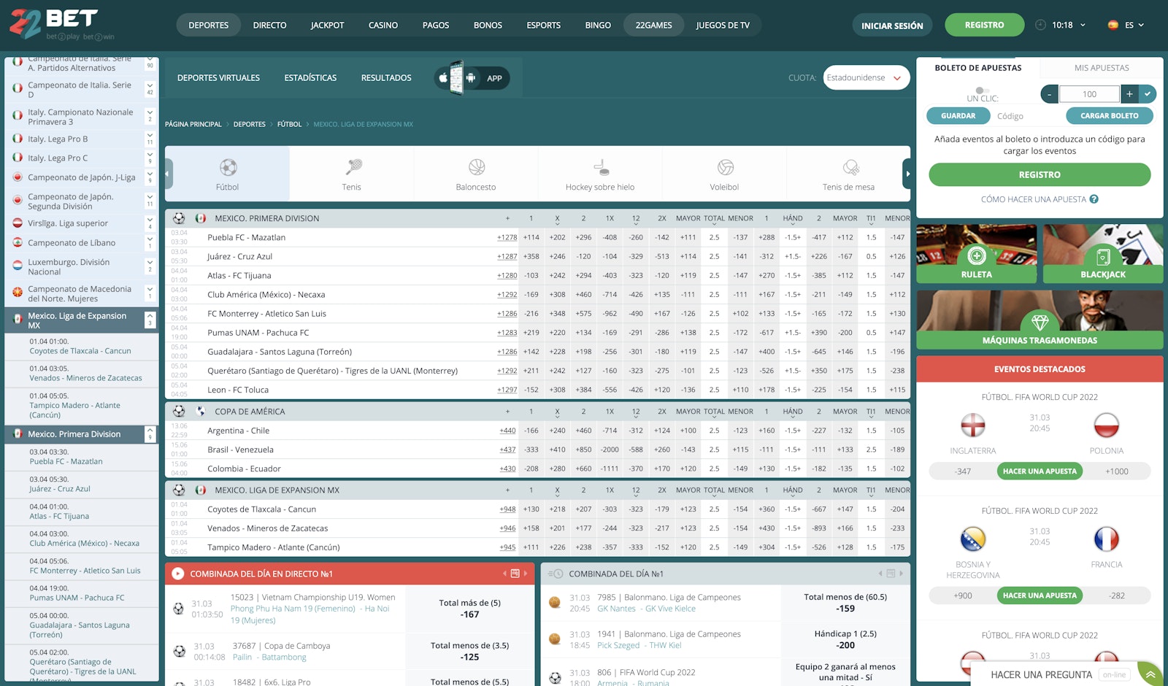Click the Iniciar Sesión button

tap(891, 26)
